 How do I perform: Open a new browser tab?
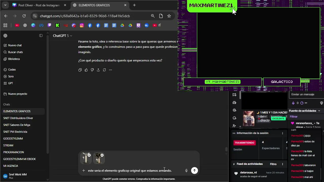click(134, 5)
